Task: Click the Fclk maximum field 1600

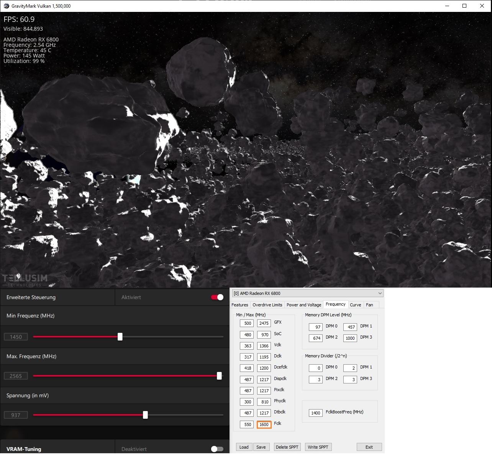Action: click(264, 424)
